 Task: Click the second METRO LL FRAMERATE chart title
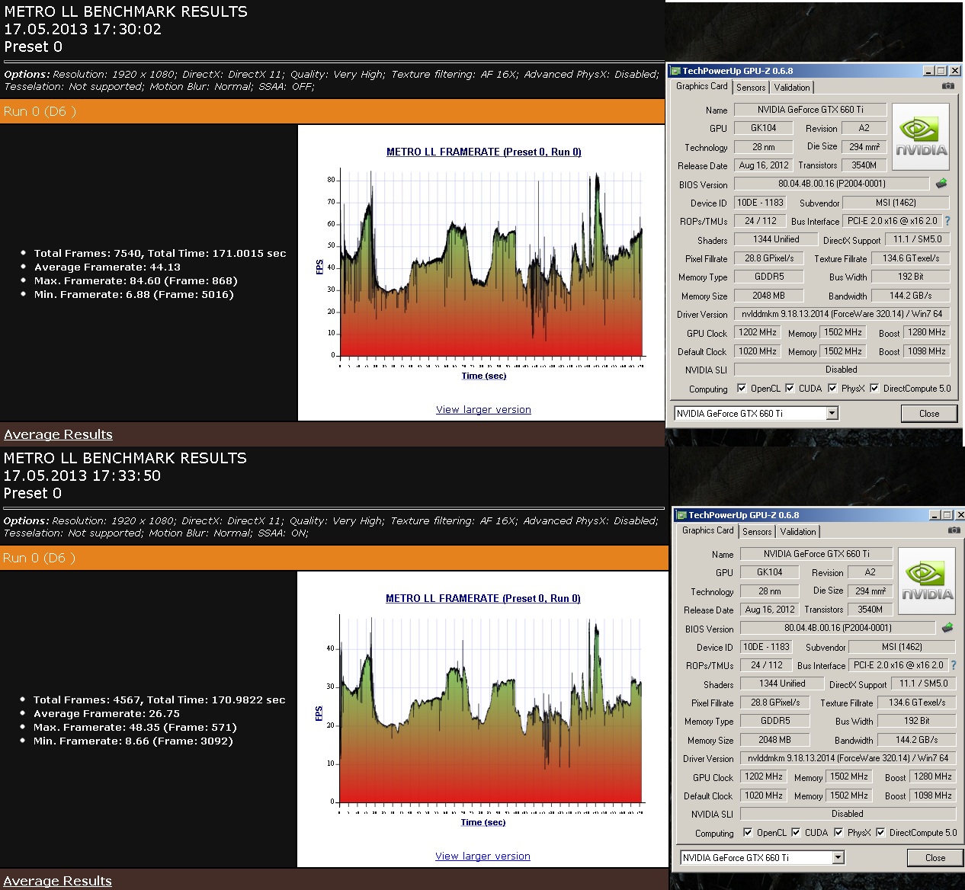482,598
